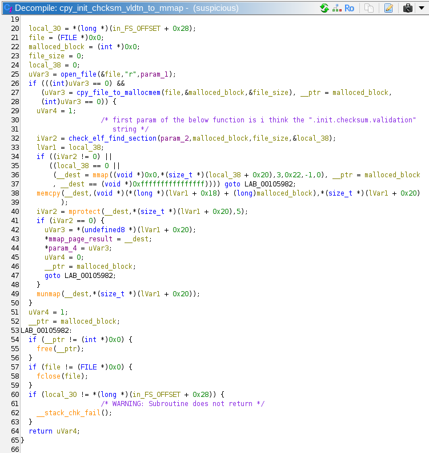Click file_size on line 23
This screenshot has height=453, width=429.
coord(46,55)
